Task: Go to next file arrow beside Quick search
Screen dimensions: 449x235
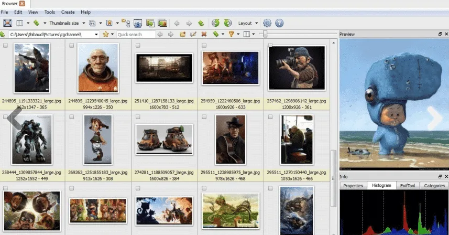Action: tap(171, 35)
